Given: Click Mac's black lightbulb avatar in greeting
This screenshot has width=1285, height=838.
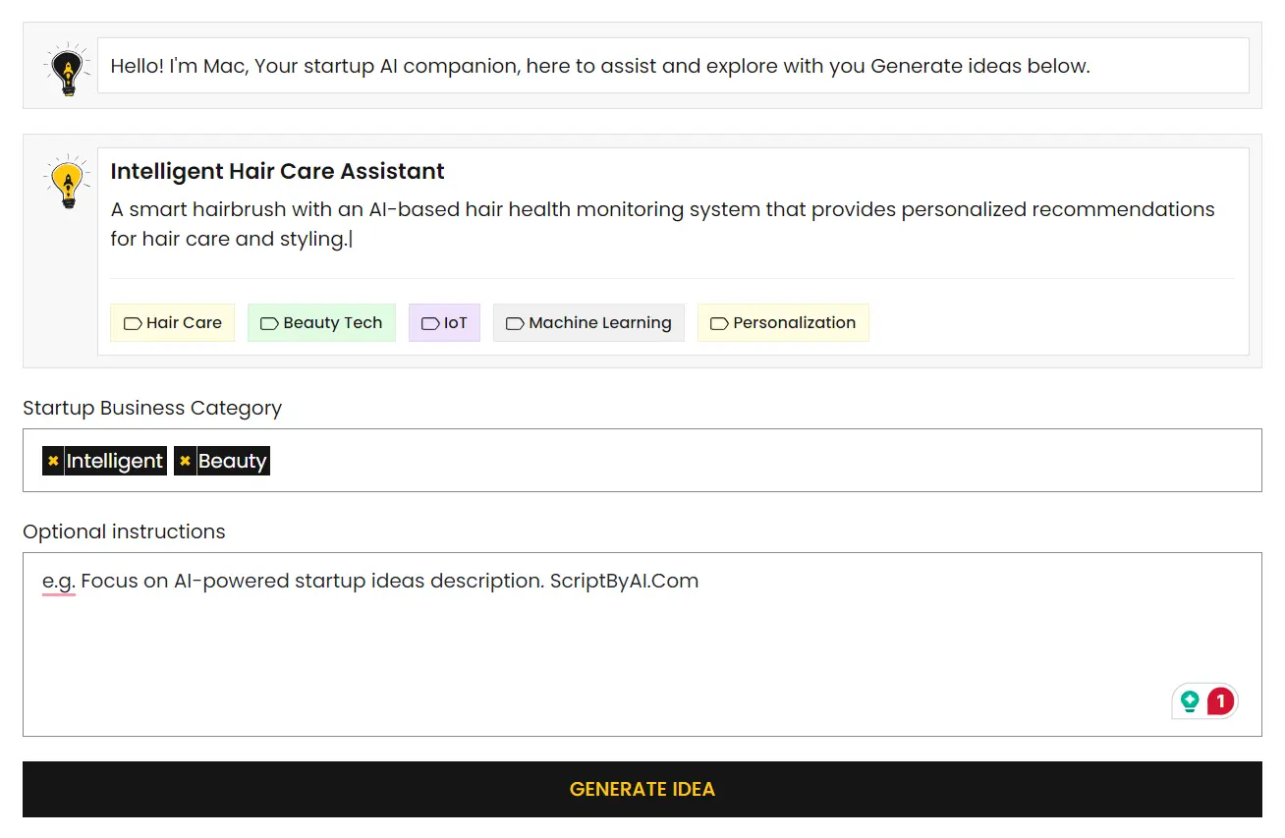Looking at the screenshot, I should tap(67, 69).
